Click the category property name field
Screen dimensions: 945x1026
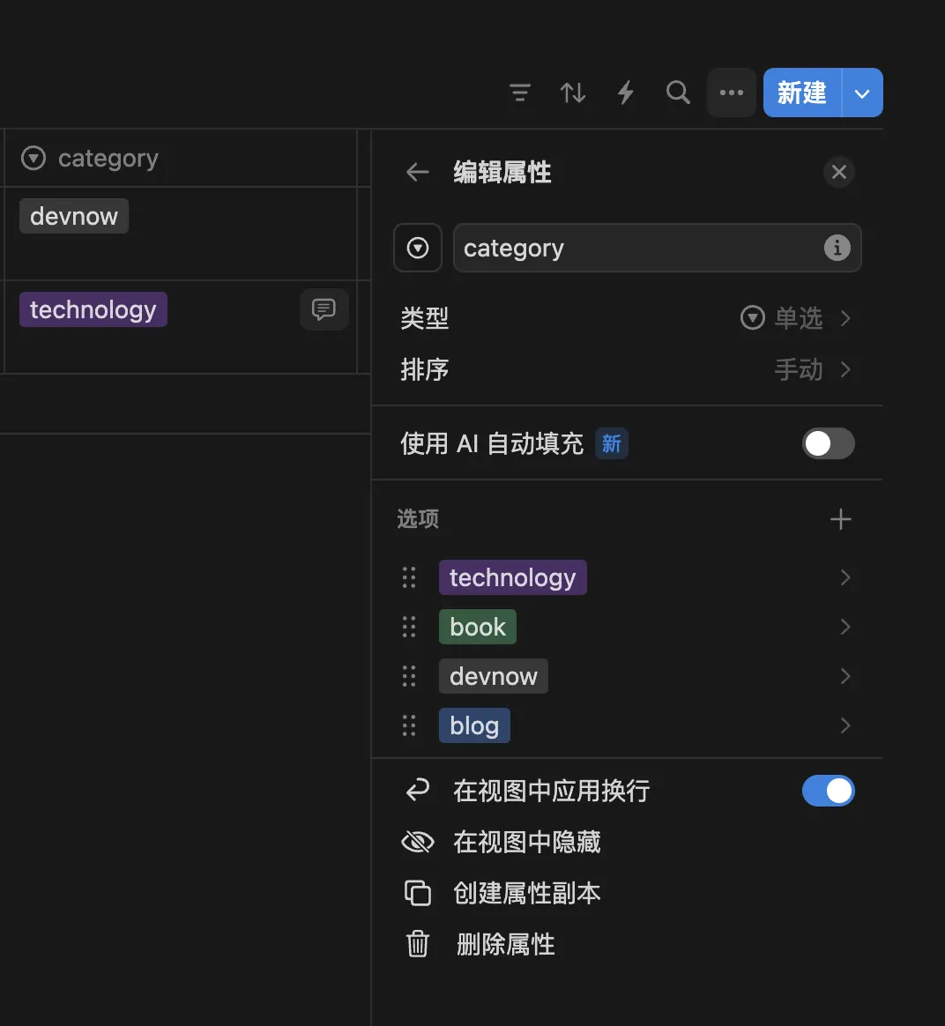pyautogui.click(x=635, y=249)
